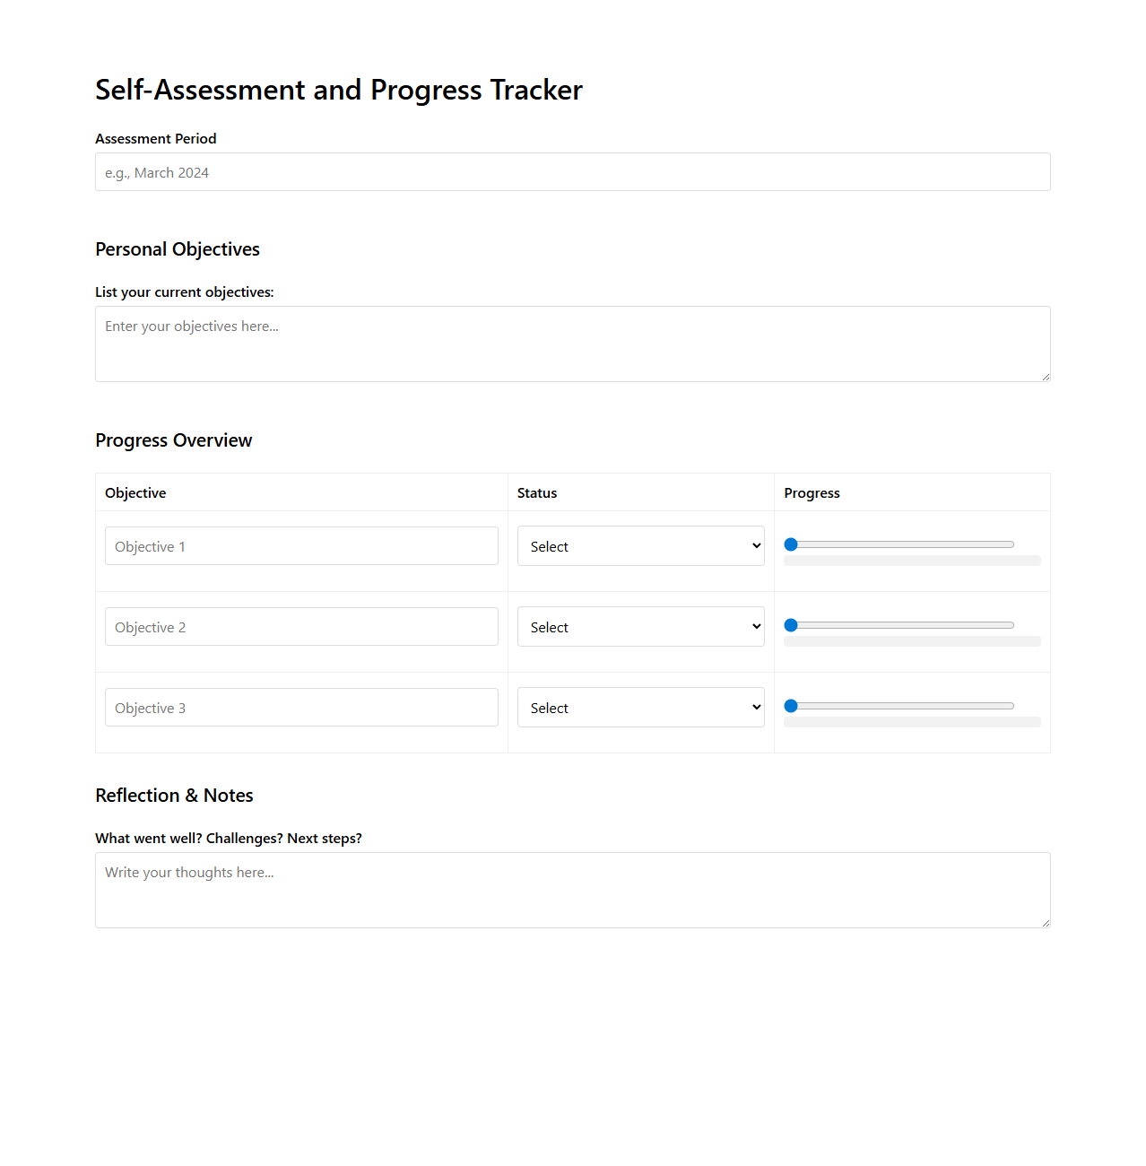The image size is (1146, 1166).
Task: Click the Status column header
Action: coord(536,492)
